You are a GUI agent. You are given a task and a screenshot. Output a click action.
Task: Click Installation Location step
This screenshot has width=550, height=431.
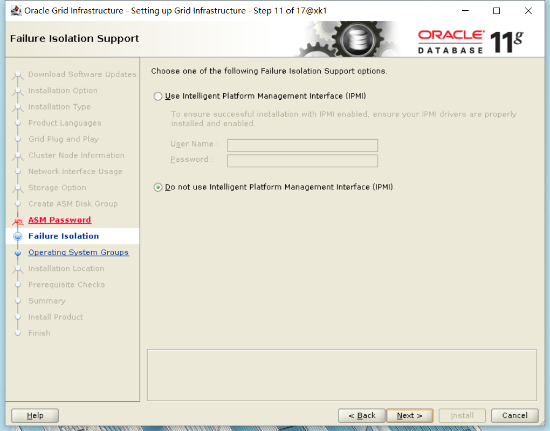click(66, 269)
